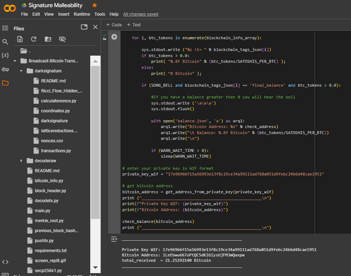Open the variables inspector icon
This screenshot has width=351, height=276.
pos(5,55)
